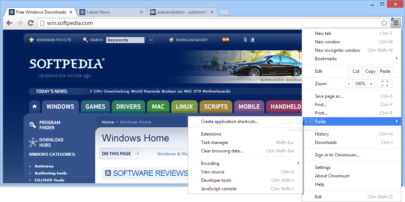
Task: Select New tab menu item
Action: coord(352,33)
